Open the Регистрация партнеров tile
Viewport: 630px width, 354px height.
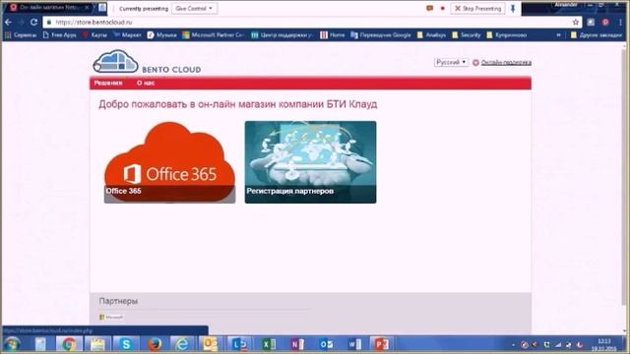[x=311, y=162]
